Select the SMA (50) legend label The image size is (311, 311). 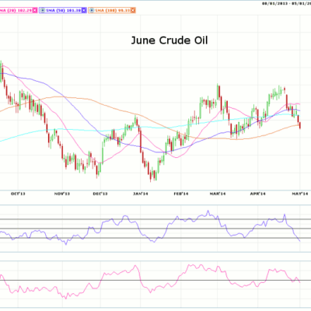point(62,10)
